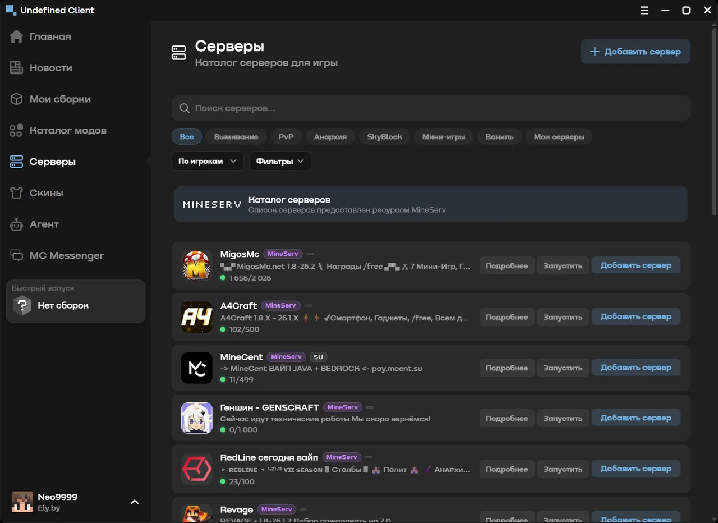Expand the Фильтры dropdown
Image resolution: width=718 pixels, height=523 pixels.
click(x=280, y=161)
